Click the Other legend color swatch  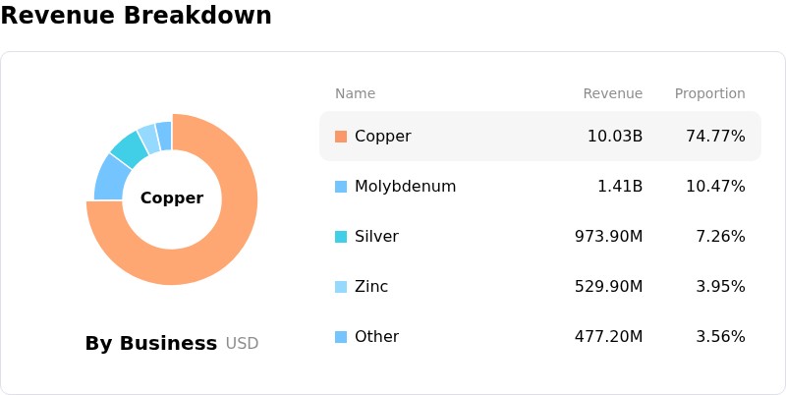pyautogui.click(x=341, y=337)
